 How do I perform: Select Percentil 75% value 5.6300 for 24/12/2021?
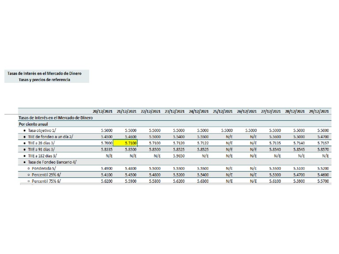click(203, 181)
